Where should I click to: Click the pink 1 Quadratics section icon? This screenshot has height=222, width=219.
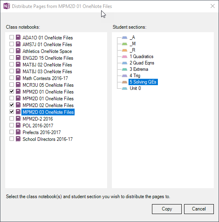pos(125,56)
